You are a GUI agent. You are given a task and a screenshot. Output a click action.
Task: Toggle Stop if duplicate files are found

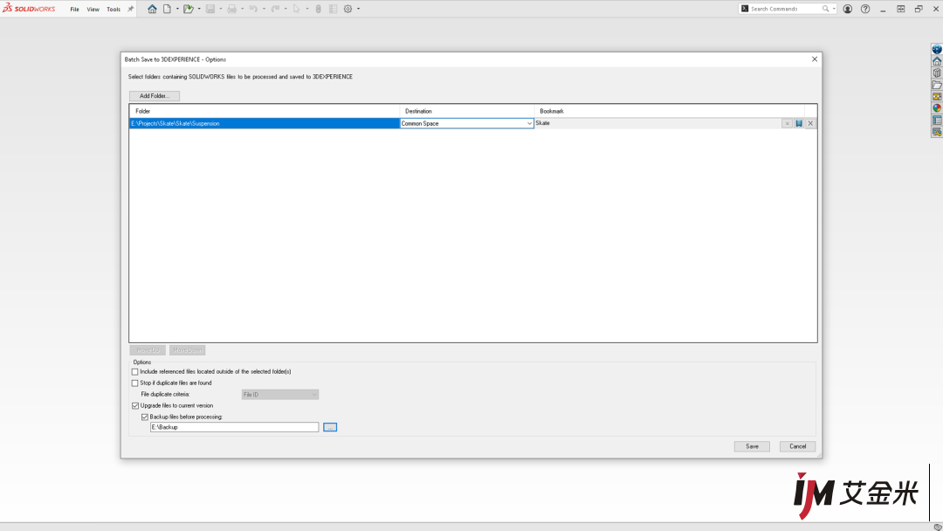[134, 383]
